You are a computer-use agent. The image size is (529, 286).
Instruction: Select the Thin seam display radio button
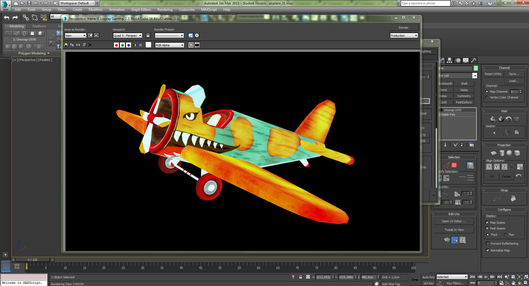coord(505,235)
